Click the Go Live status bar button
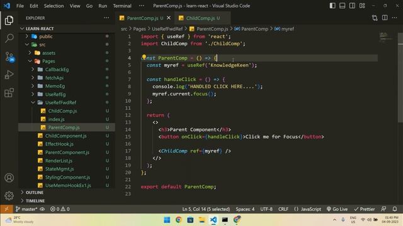Screen dimensions: 403x226 coord(337,209)
